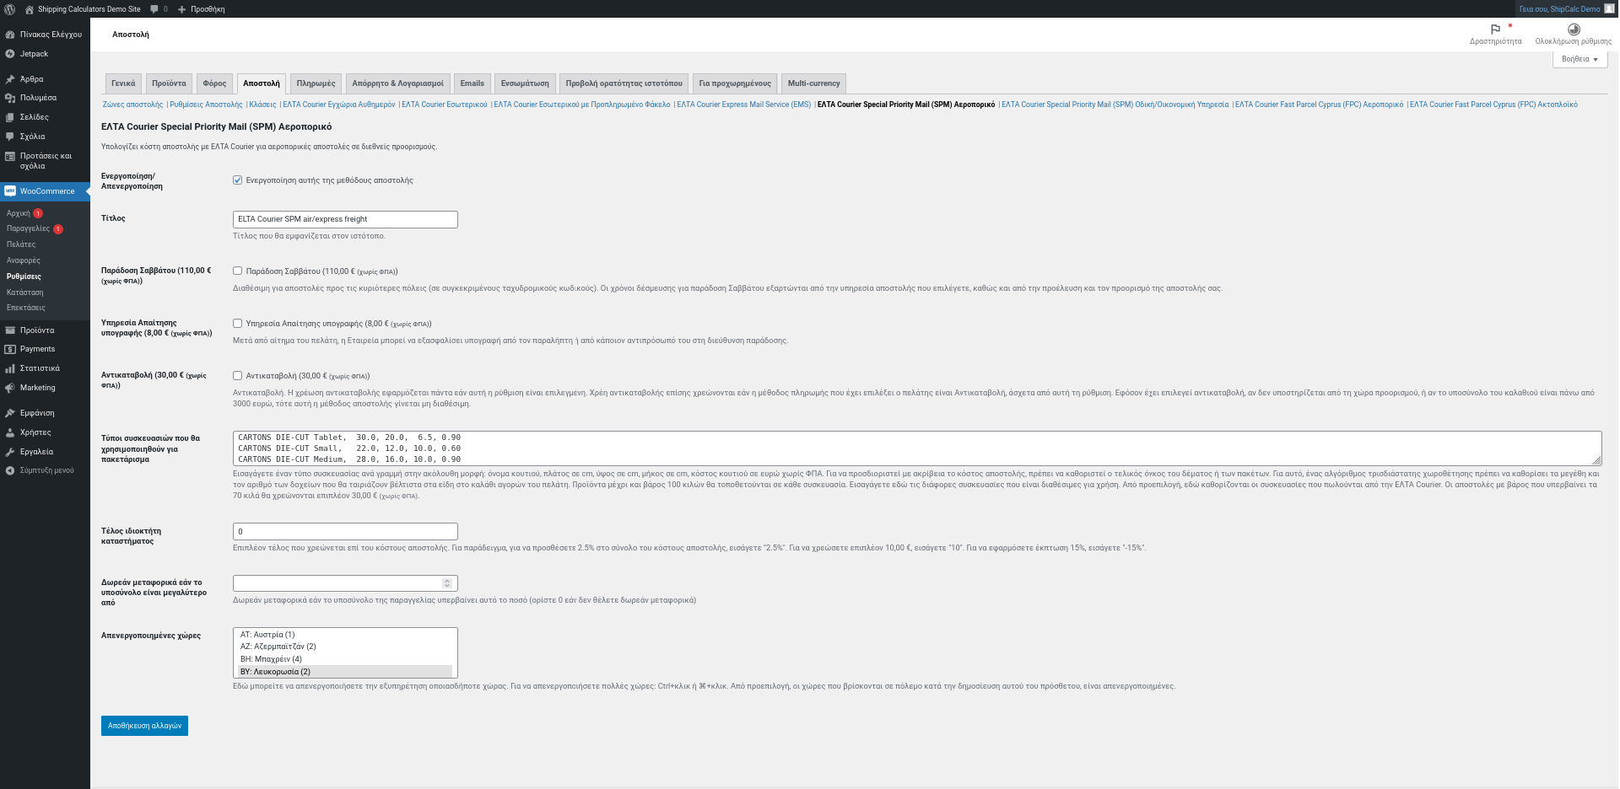This screenshot has height=789, width=1620.
Task: Open ΕΛΤΑ Courier Fast Parcel Cyprus (FPC) Ακτοπλοϊκό link
Action: tap(1493, 105)
